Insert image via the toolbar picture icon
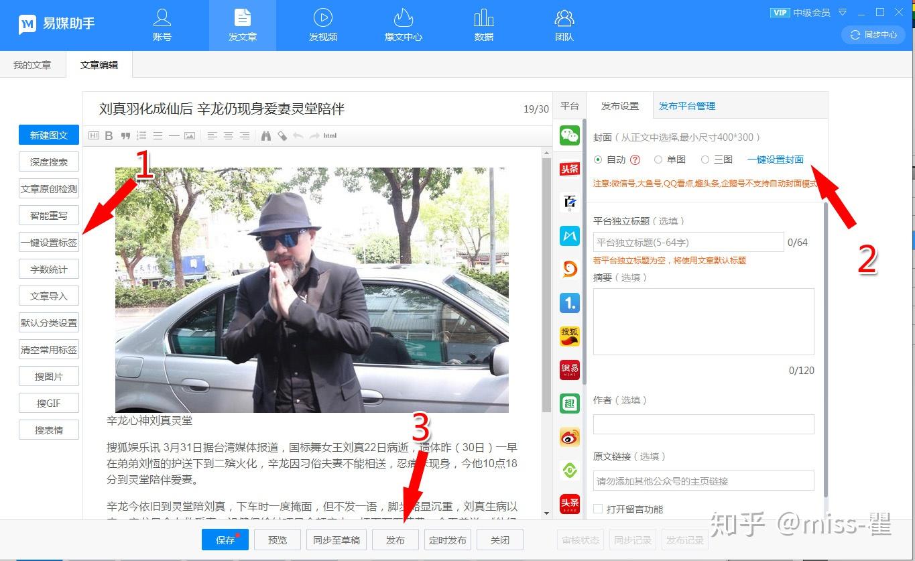915x561 pixels. 190,136
